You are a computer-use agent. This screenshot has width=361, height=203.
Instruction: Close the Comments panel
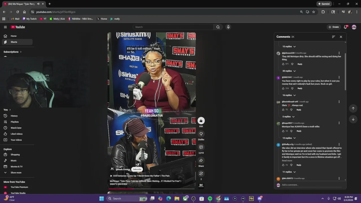pos(341,37)
